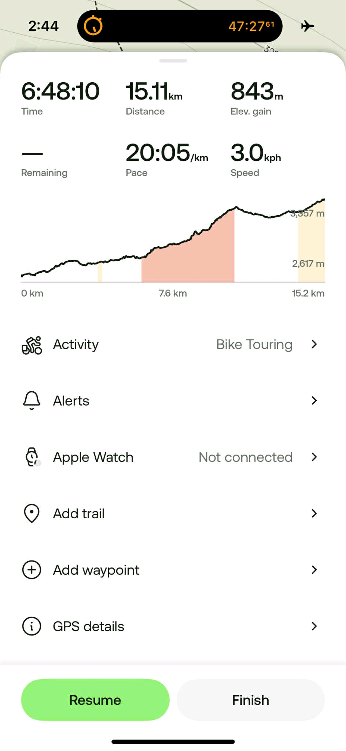Tap the sheet drag handle bar

[173, 61]
